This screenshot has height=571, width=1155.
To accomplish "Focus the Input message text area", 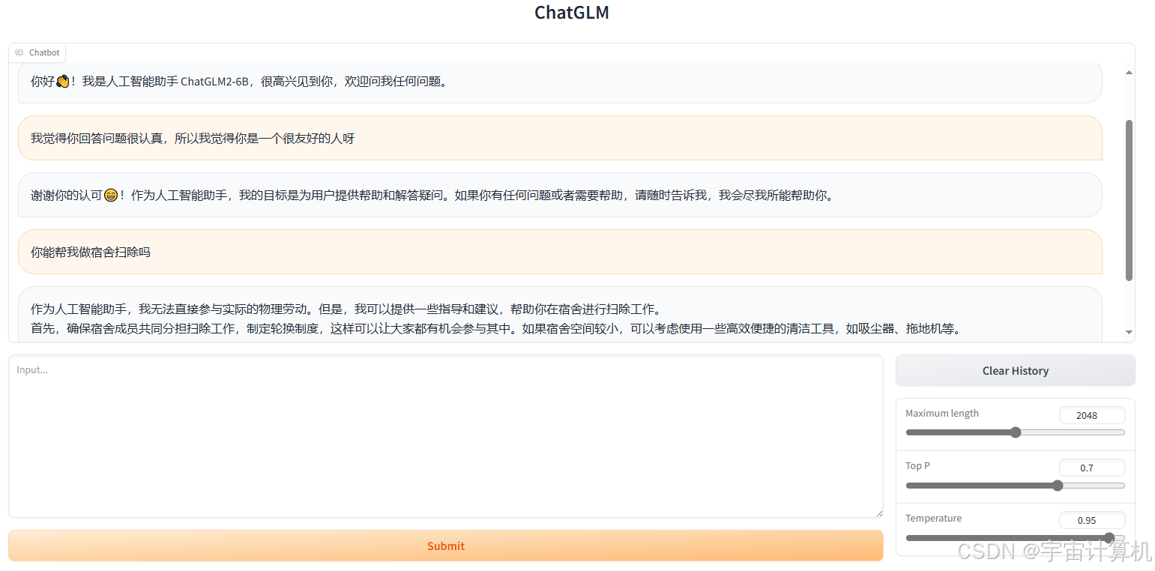I will click(x=446, y=436).
